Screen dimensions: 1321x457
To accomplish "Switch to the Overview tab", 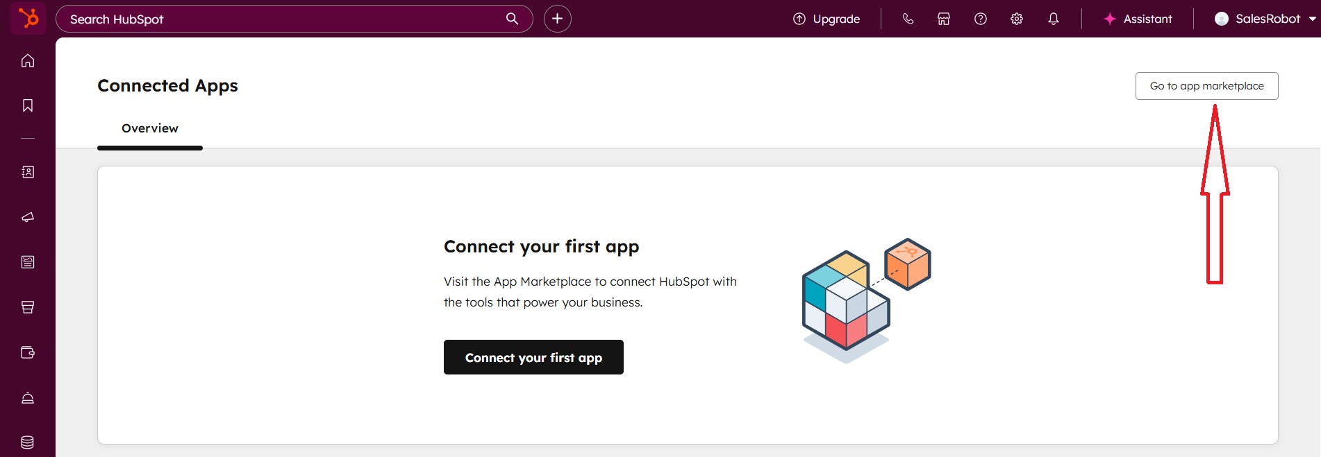I will click(149, 128).
